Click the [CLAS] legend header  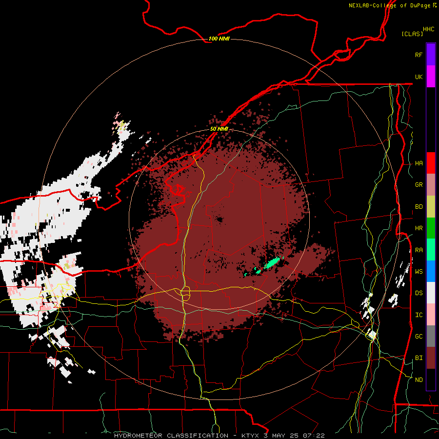tap(412, 34)
